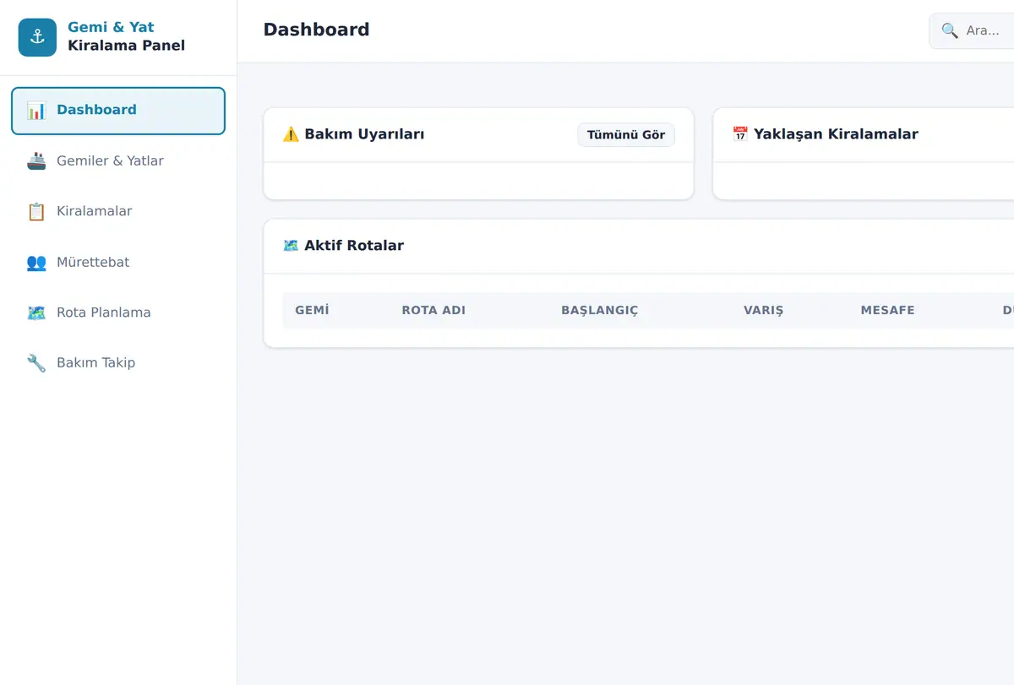Open the Dashboard menu item
The height and width of the screenshot is (685, 1014).
(118, 111)
